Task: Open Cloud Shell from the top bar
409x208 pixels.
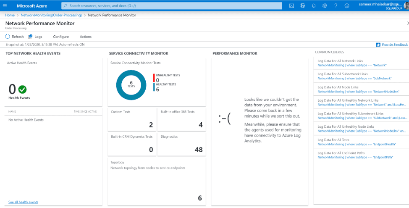Action: pos(291,6)
